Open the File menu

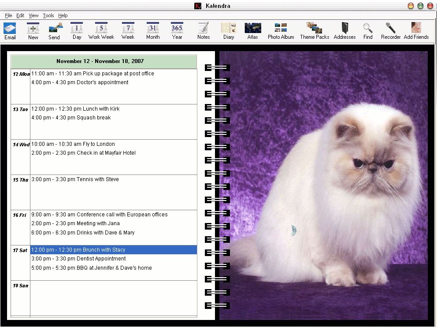pyautogui.click(x=8, y=15)
